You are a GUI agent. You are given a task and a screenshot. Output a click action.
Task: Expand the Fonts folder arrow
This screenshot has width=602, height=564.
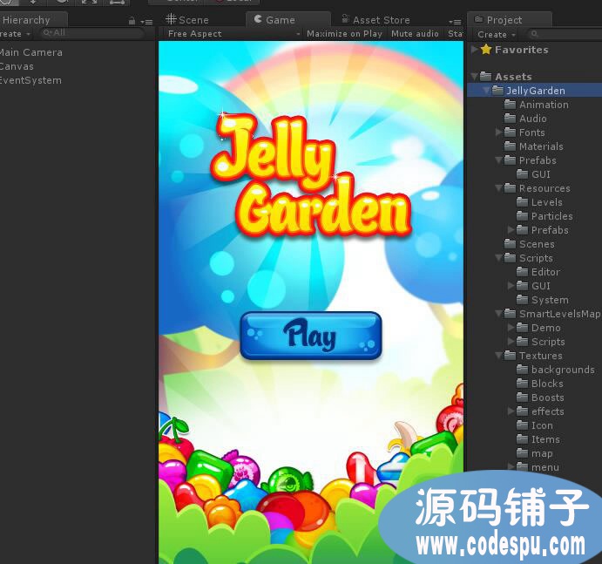coord(498,133)
